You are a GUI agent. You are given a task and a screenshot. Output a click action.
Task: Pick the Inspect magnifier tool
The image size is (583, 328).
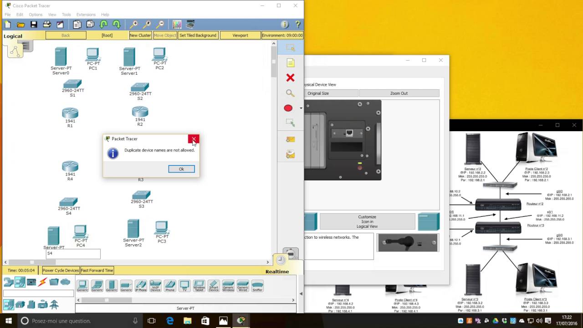tap(290, 93)
